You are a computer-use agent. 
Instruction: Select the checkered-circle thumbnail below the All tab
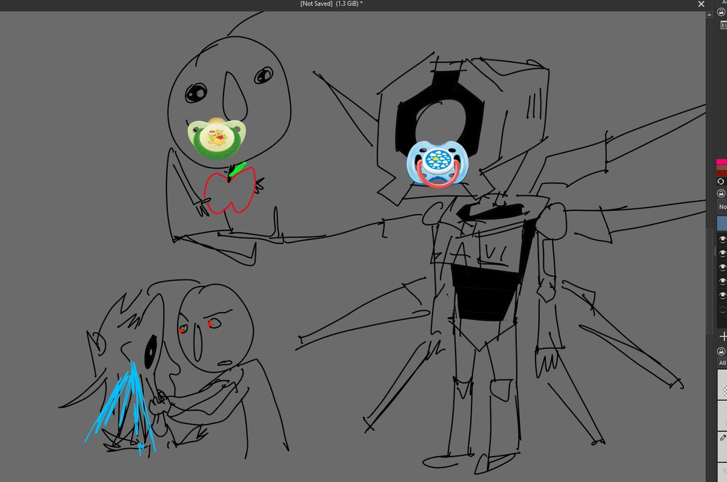pyautogui.click(x=723, y=385)
